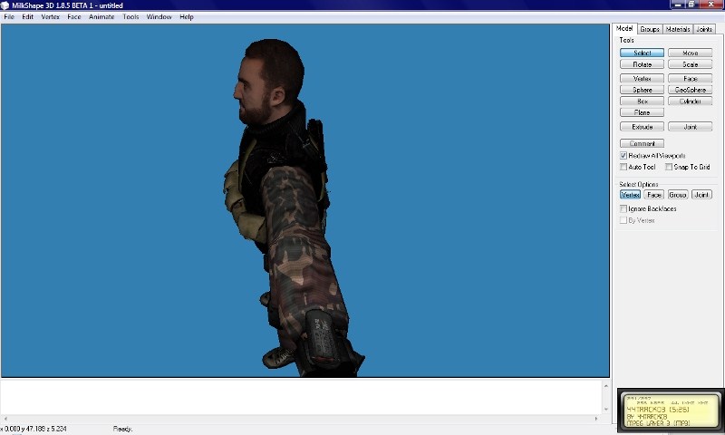Image resolution: width=725 pixels, height=435 pixels.
Task: Check the Ignore Backfaces option
Action: pyautogui.click(x=623, y=209)
